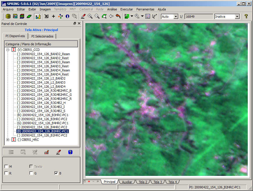This screenshot has height=191, width=253.
Task: Open the Auto scale dropdown
Action: coord(176,17)
